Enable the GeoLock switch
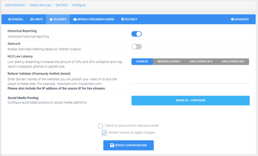Screen dimensions: 258x156 pos(136,47)
